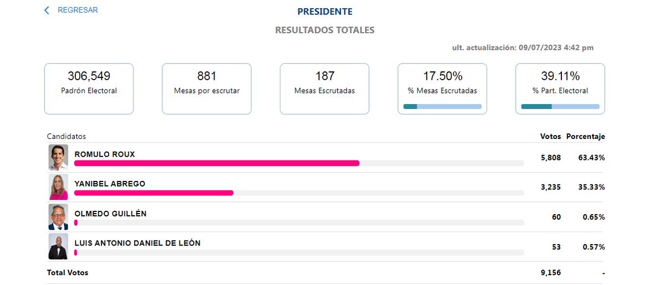Click the back chevron arrow icon

point(47,11)
